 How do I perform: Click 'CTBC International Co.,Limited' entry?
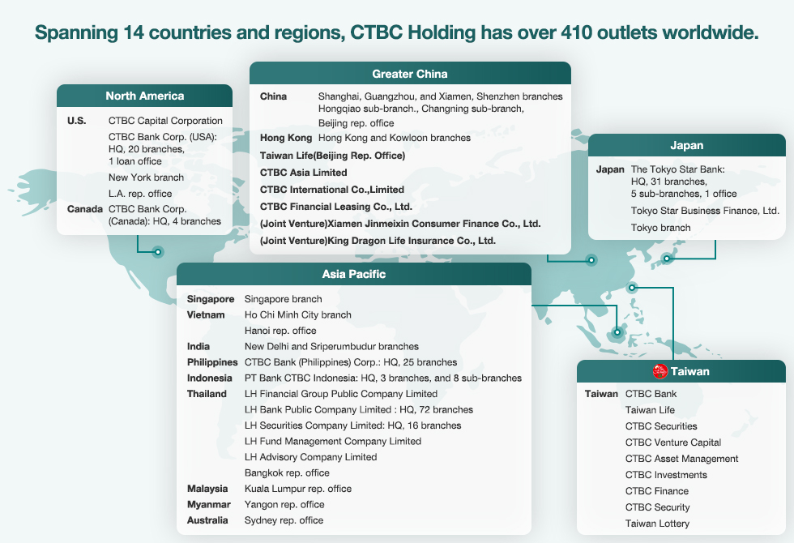331,190
